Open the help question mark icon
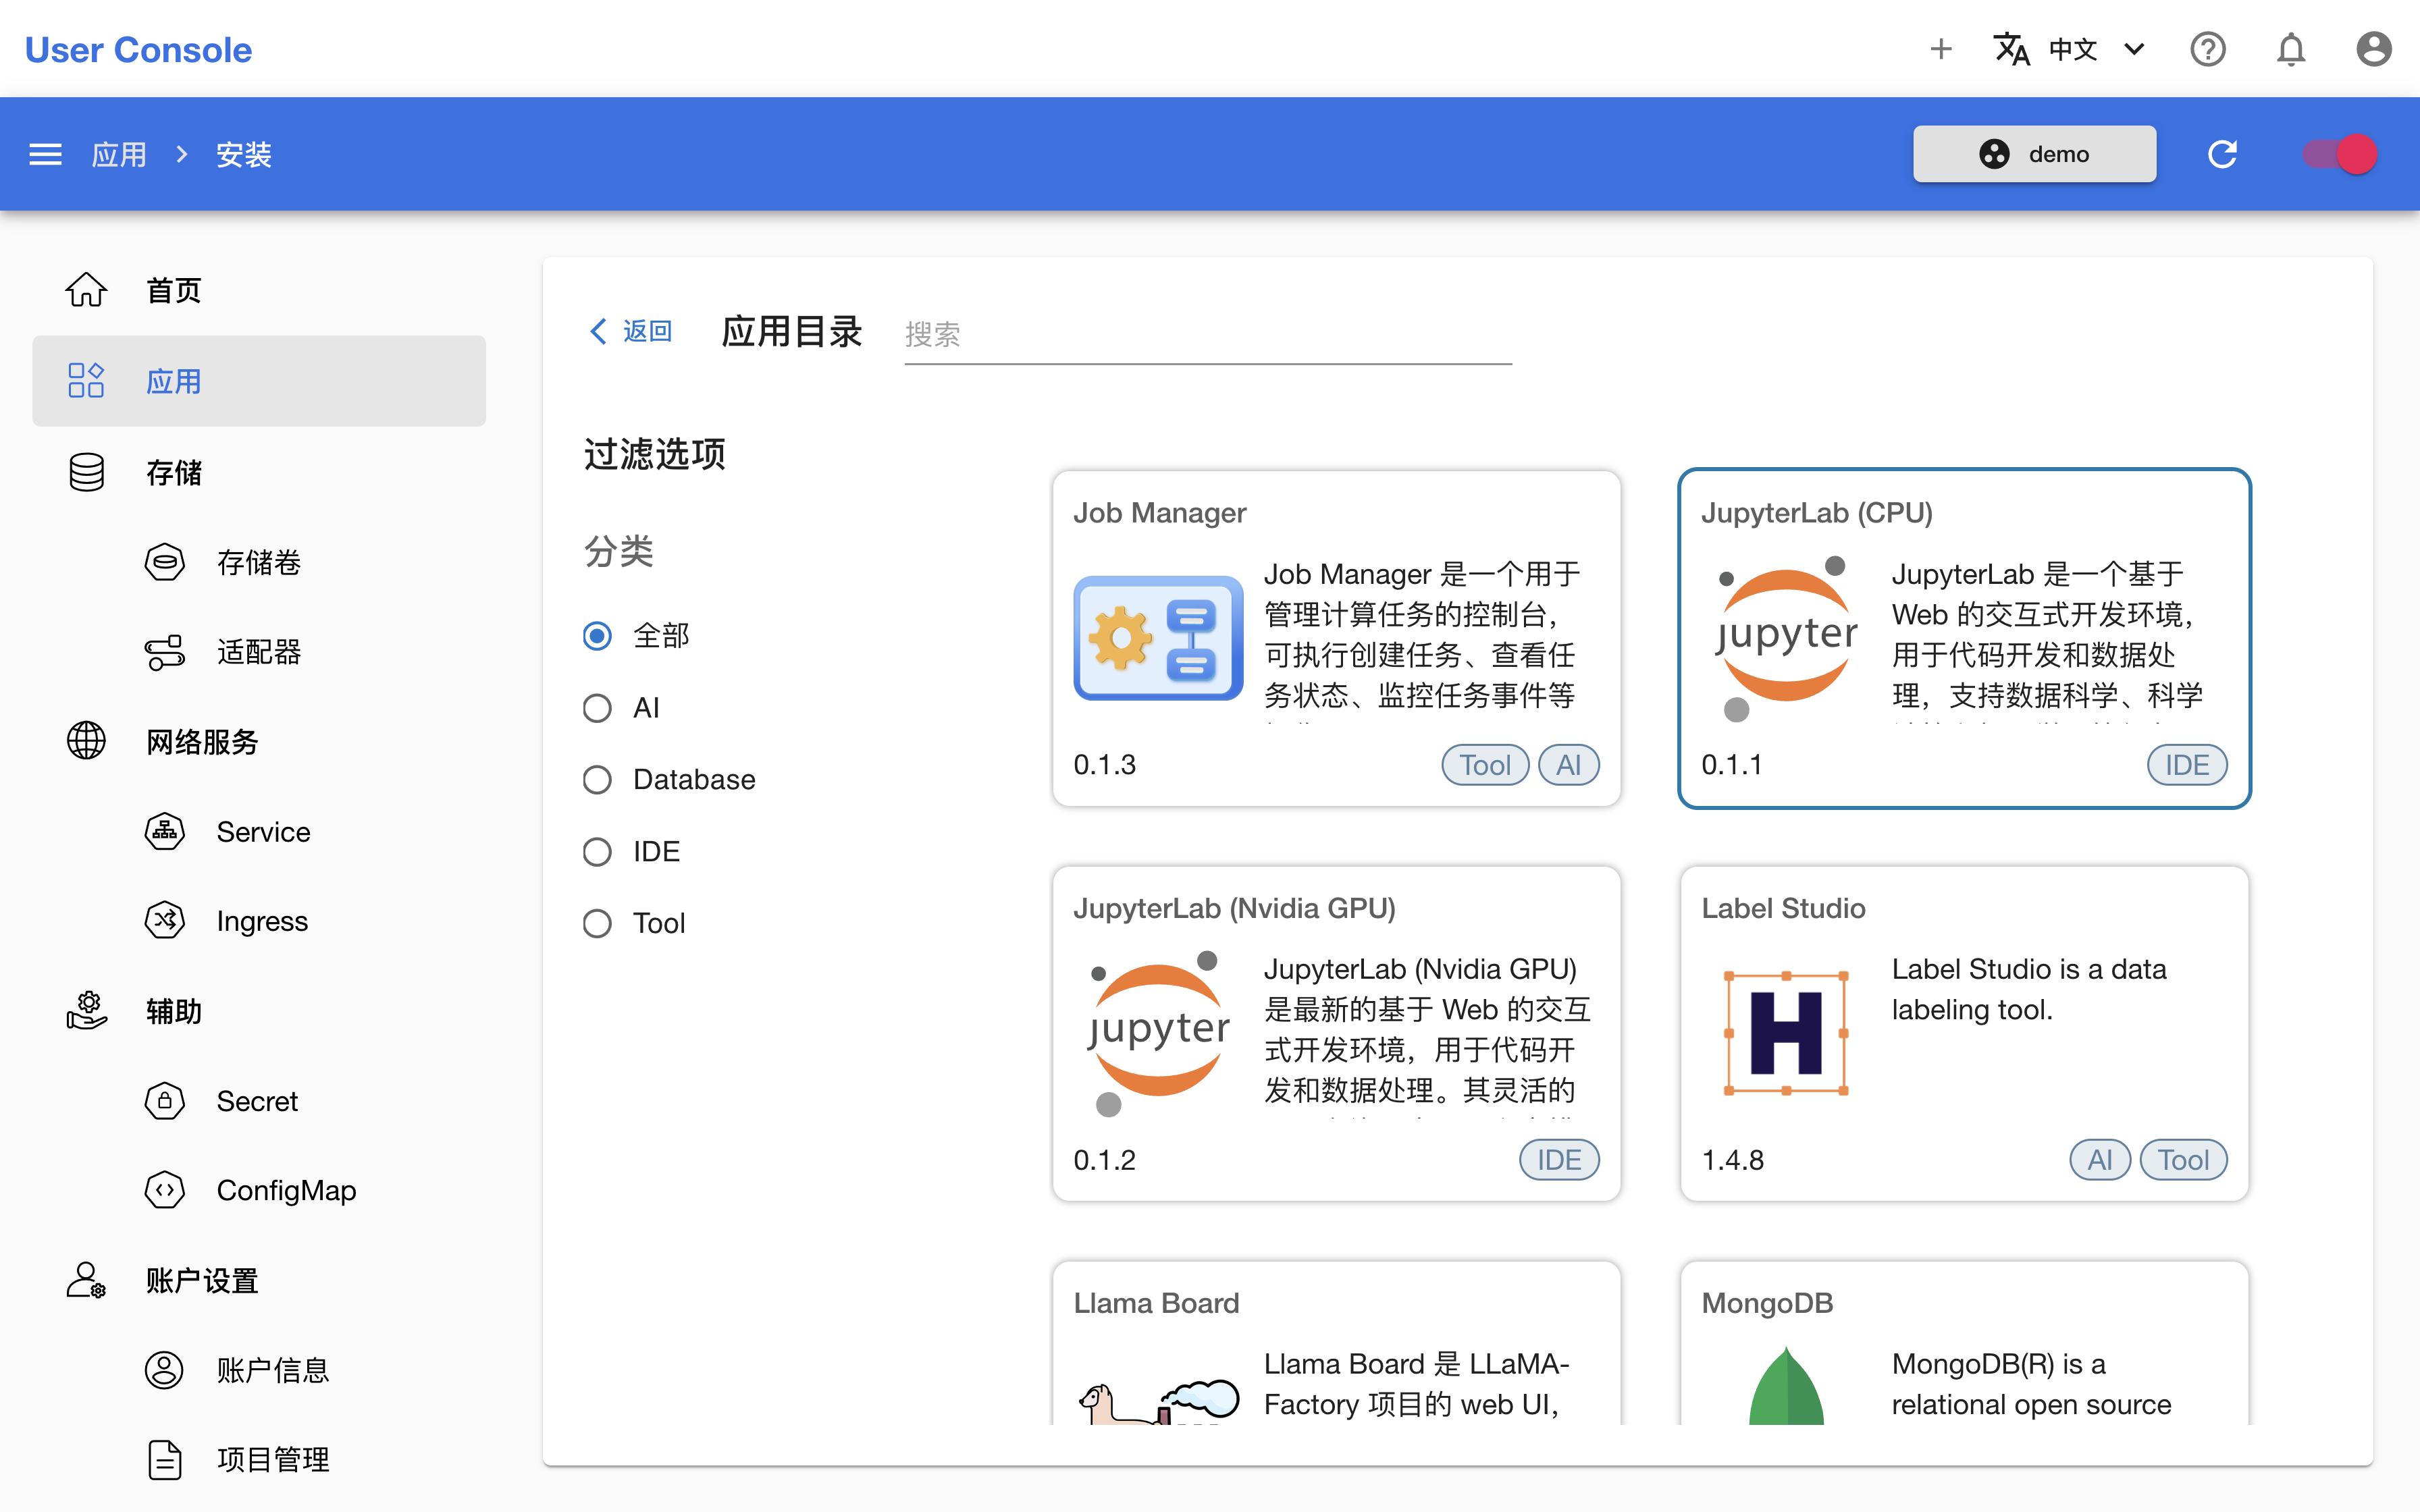Screen dimensions: 2420x1512 2207,49
